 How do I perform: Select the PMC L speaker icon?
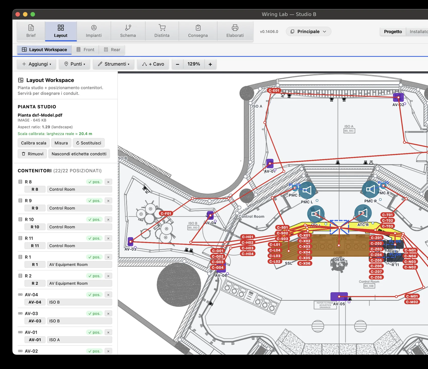point(307,190)
